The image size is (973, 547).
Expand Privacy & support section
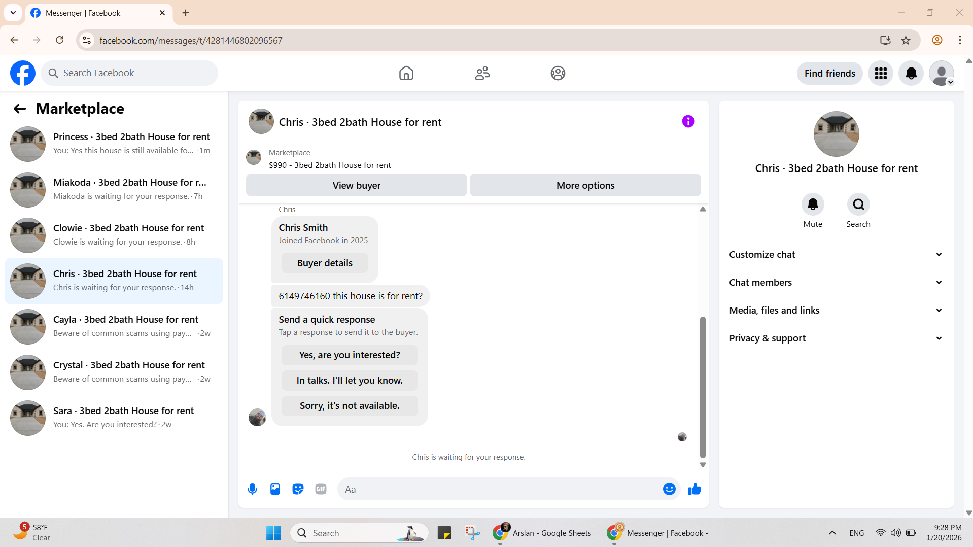coord(836,338)
